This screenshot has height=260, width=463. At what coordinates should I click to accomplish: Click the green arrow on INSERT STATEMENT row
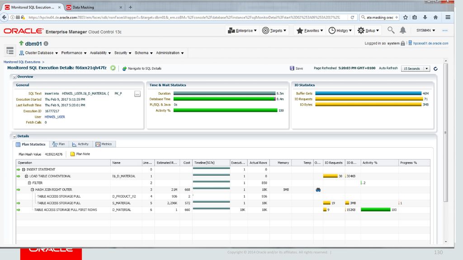point(18,170)
